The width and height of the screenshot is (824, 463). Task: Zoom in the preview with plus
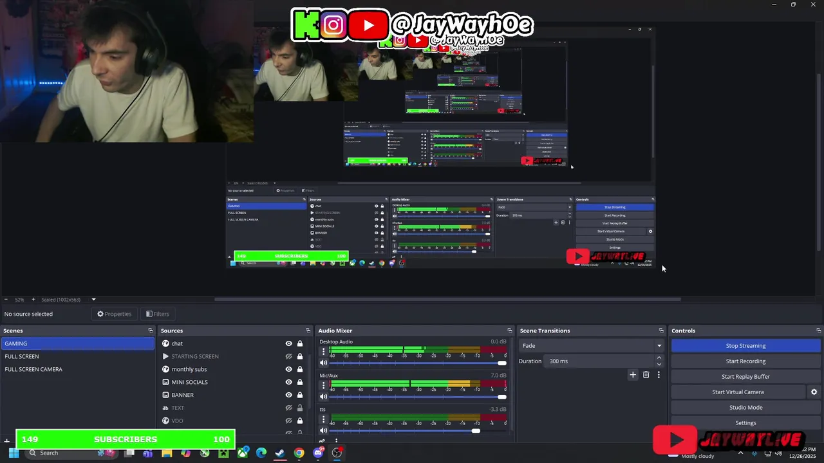tap(33, 299)
